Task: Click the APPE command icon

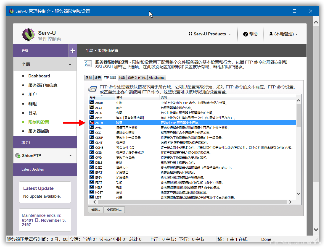Action: (x=92, y=118)
